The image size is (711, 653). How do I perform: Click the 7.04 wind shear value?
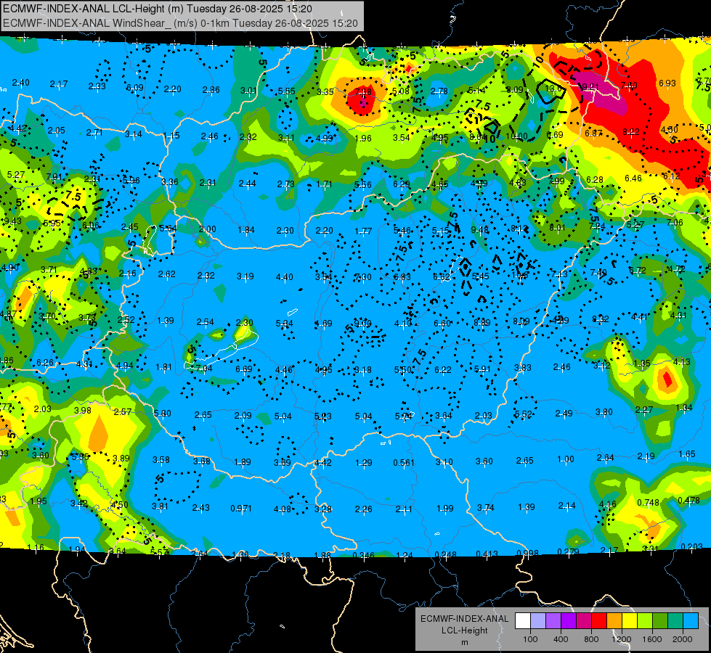tap(203, 368)
